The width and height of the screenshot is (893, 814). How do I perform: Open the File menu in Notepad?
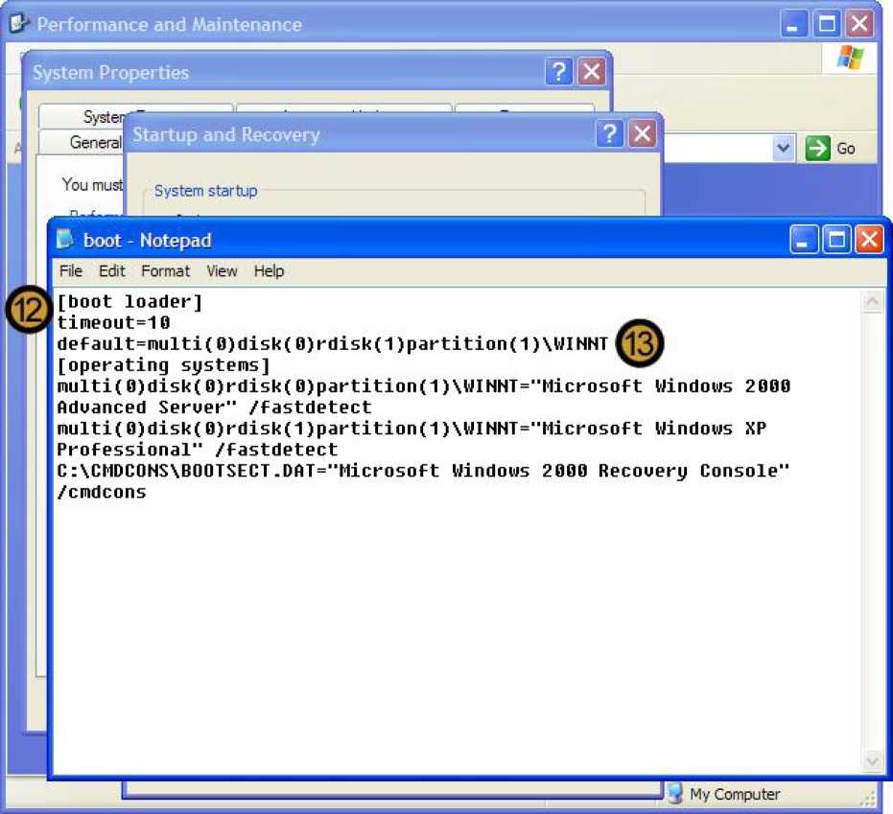click(x=71, y=271)
